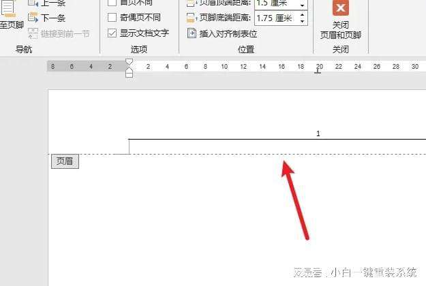Decrease footer bottom distance with down arrow
The image size is (426, 286).
point(303,21)
